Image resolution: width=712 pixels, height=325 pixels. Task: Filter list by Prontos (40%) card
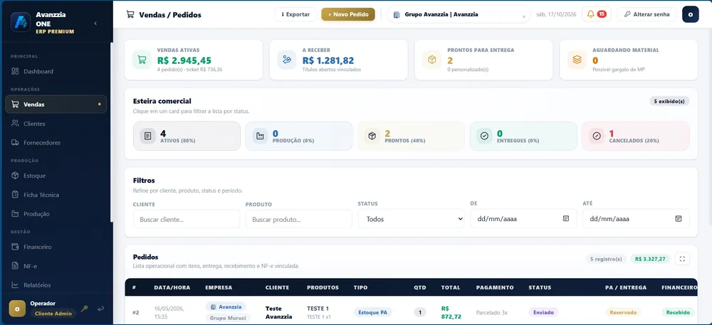click(411, 136)
